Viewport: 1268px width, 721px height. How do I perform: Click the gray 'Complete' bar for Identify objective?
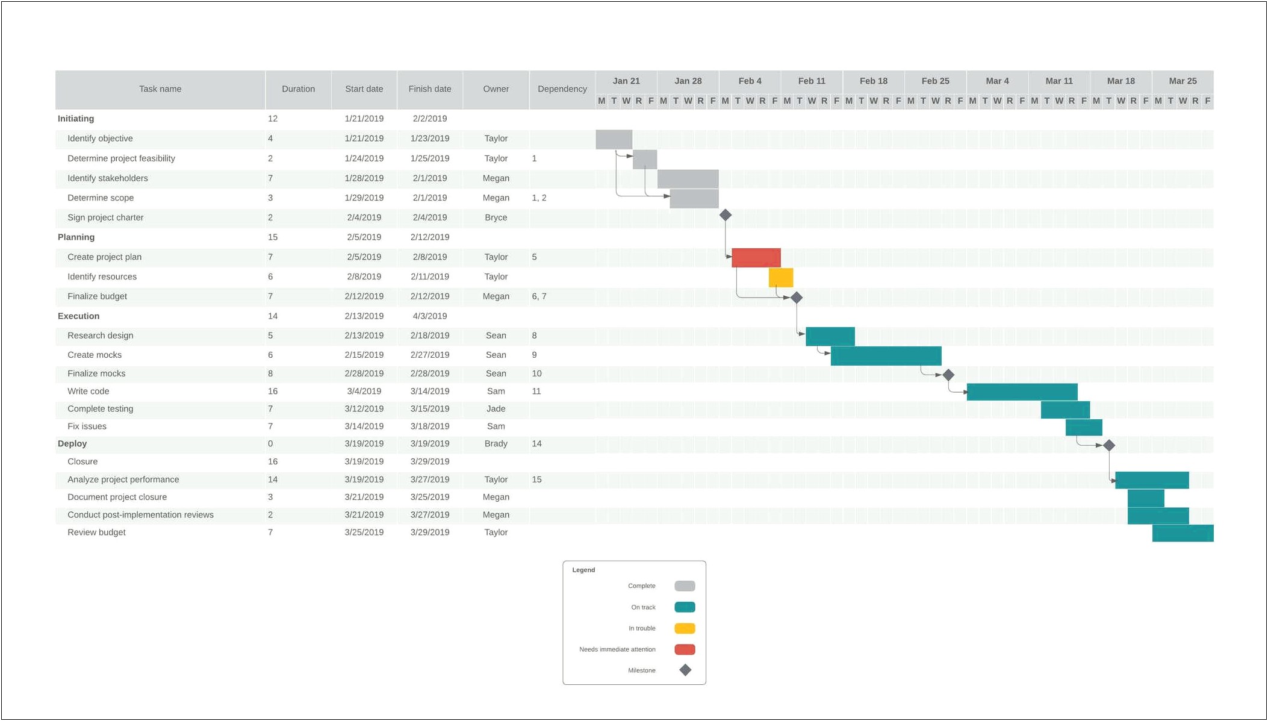611,137
